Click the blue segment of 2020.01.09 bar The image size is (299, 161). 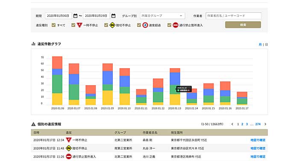[108, 78]
